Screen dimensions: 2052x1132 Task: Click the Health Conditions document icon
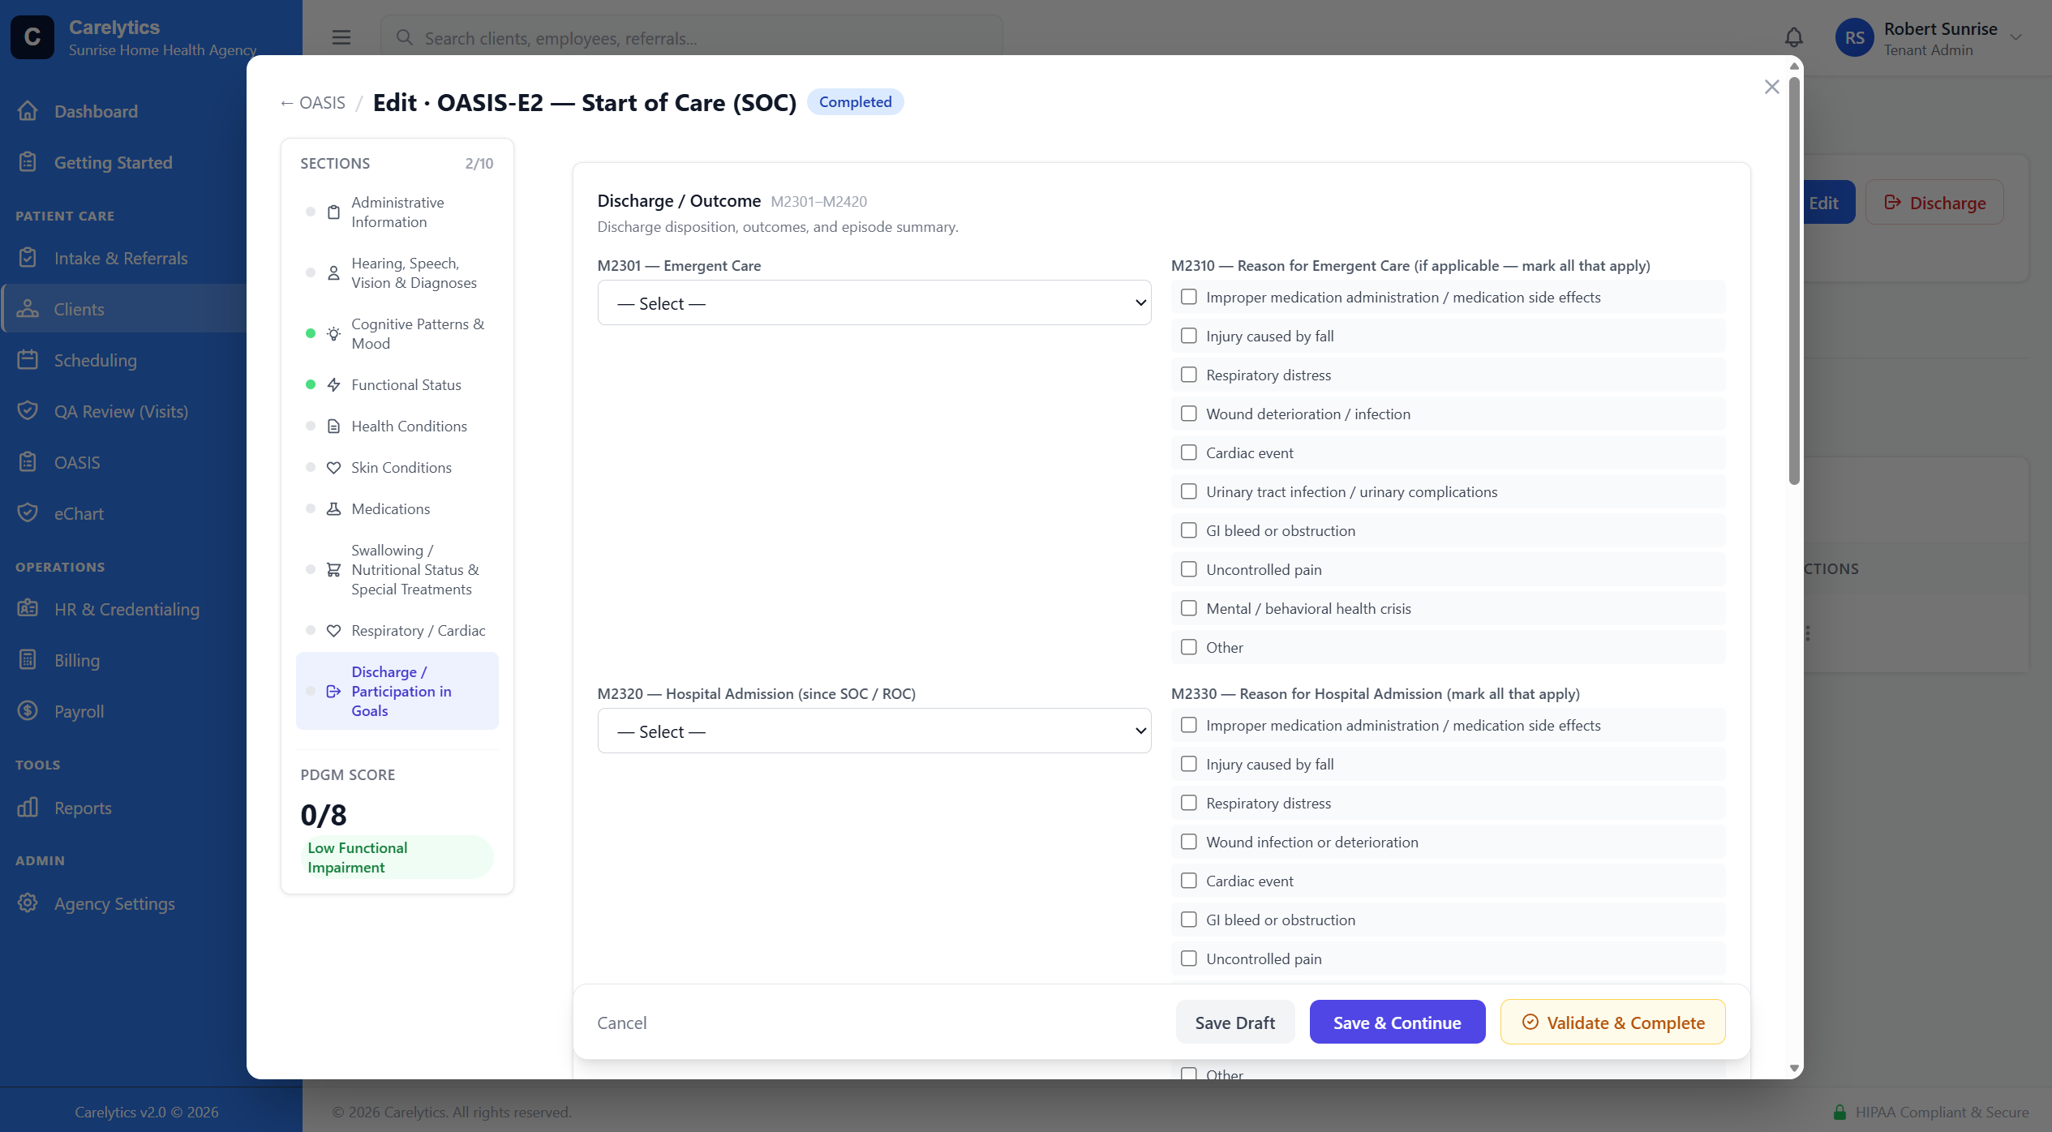pyautogui.click(x=333, y=427)
